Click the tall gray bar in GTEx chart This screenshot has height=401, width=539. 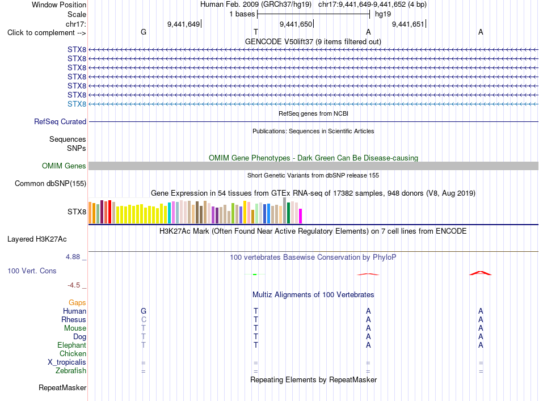point(284,210)
